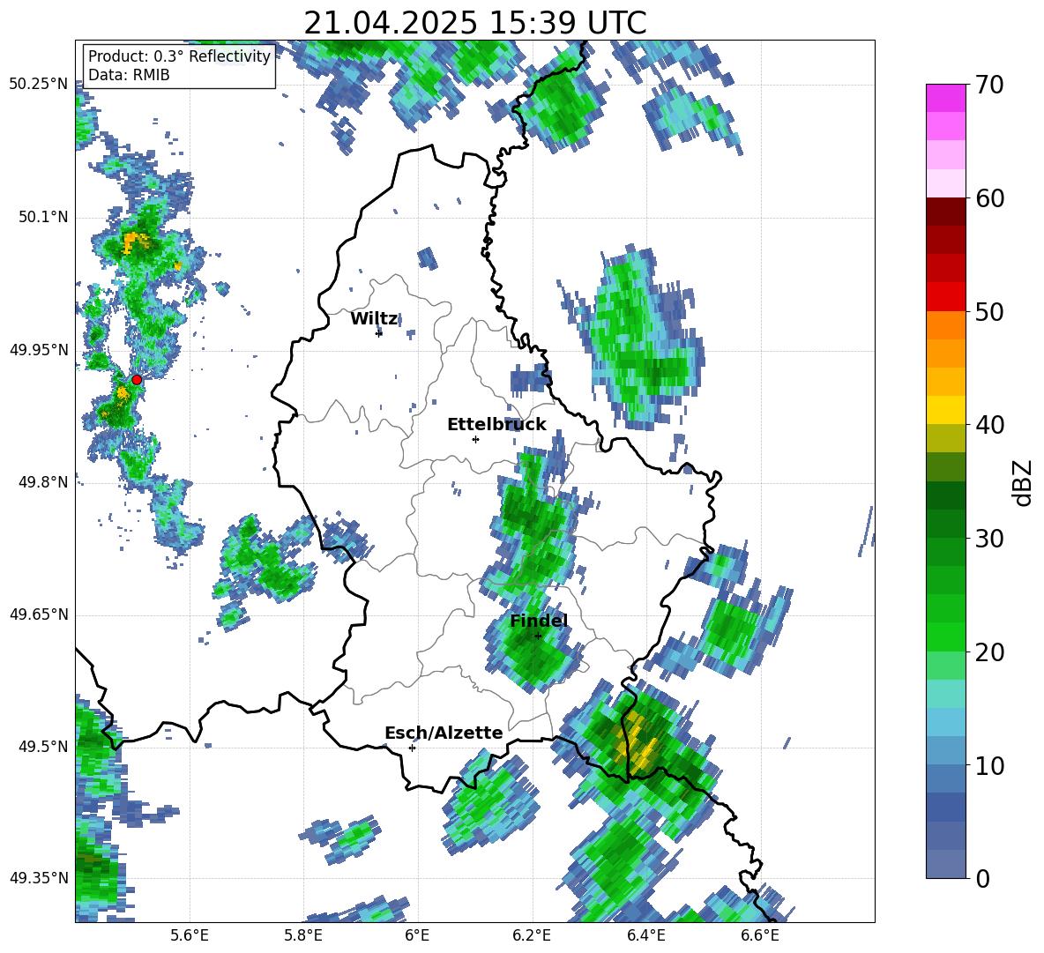The image size is (1044, 953).
Task: Click the 20 tick on the colorbar
Action: [x=989, y=651]
